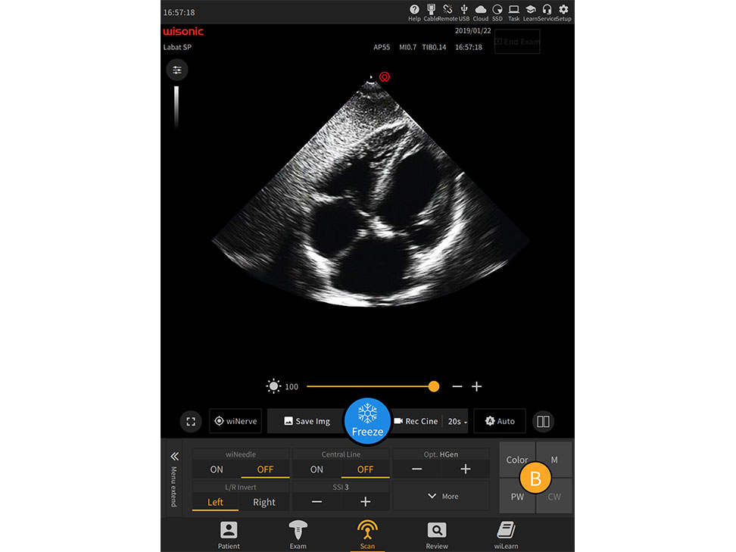The width and height of the screenshot is (736, 552).
Task: Enable Central Line
Action: tap(316, 469)
